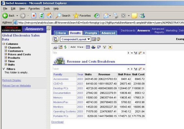Image resolution: width=184 pixels, height=129 pixels.
Task: Click the Messenger people icon
Action: click(x=142, y=16)
